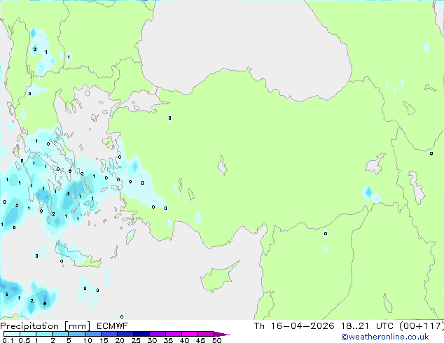Click the 40–45 mm magenta swatch
Viewport: 444px width, 343px height.
pos(190,334)
